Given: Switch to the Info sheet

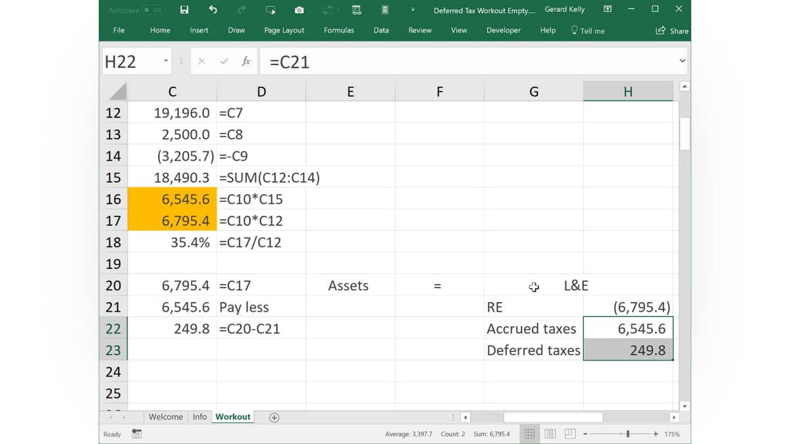Looking at the screenshot, I should (x=200, y=417).
